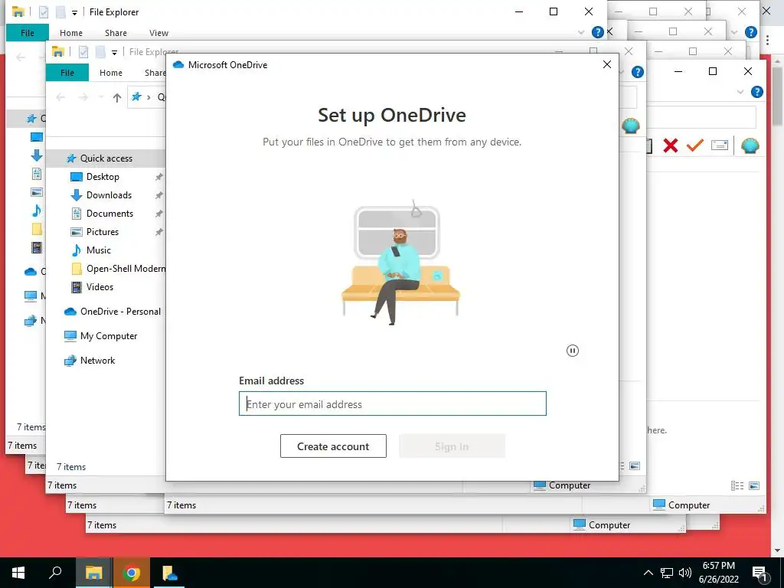Open Quick Access Toolbar dropdown, front Explorer window
The width and height of the screenshot is (784, 588).
point(114,52)
